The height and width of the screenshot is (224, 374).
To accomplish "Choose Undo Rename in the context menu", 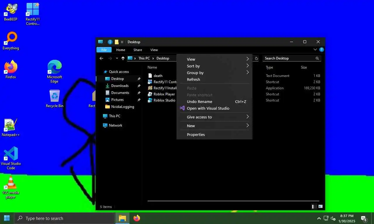I will coord(214,101).
